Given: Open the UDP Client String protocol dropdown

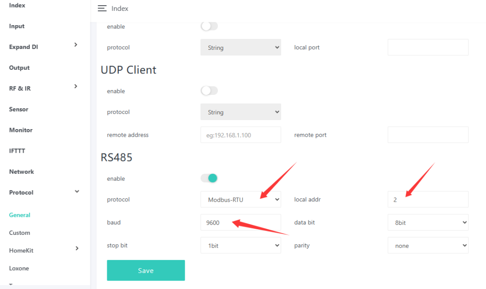Looking at the screenshot, I should pos(241,112).
